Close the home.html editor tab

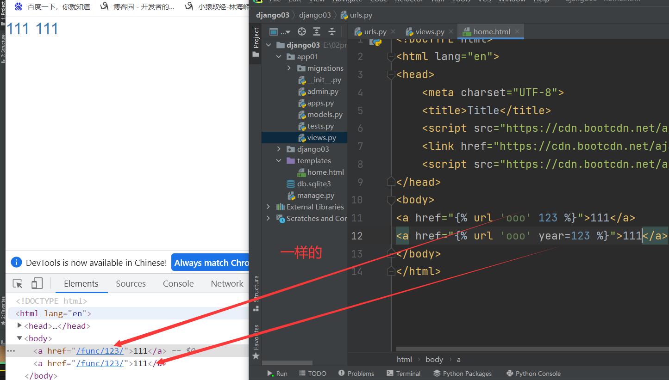tap(517, 31)
